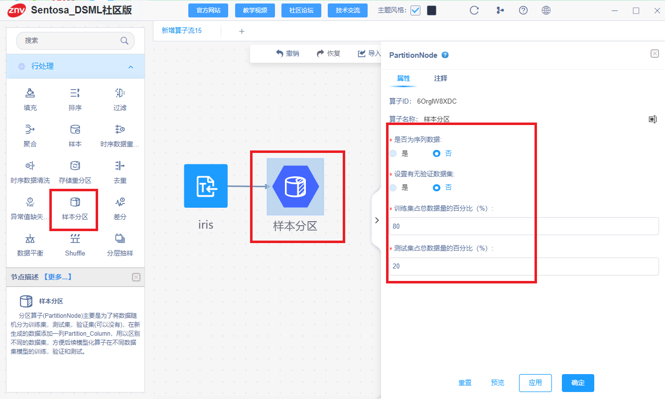The width and height of the screenshot is (665, 399).
Task: Select the 数据平衡 operator icon
Action: click(30, 239)
